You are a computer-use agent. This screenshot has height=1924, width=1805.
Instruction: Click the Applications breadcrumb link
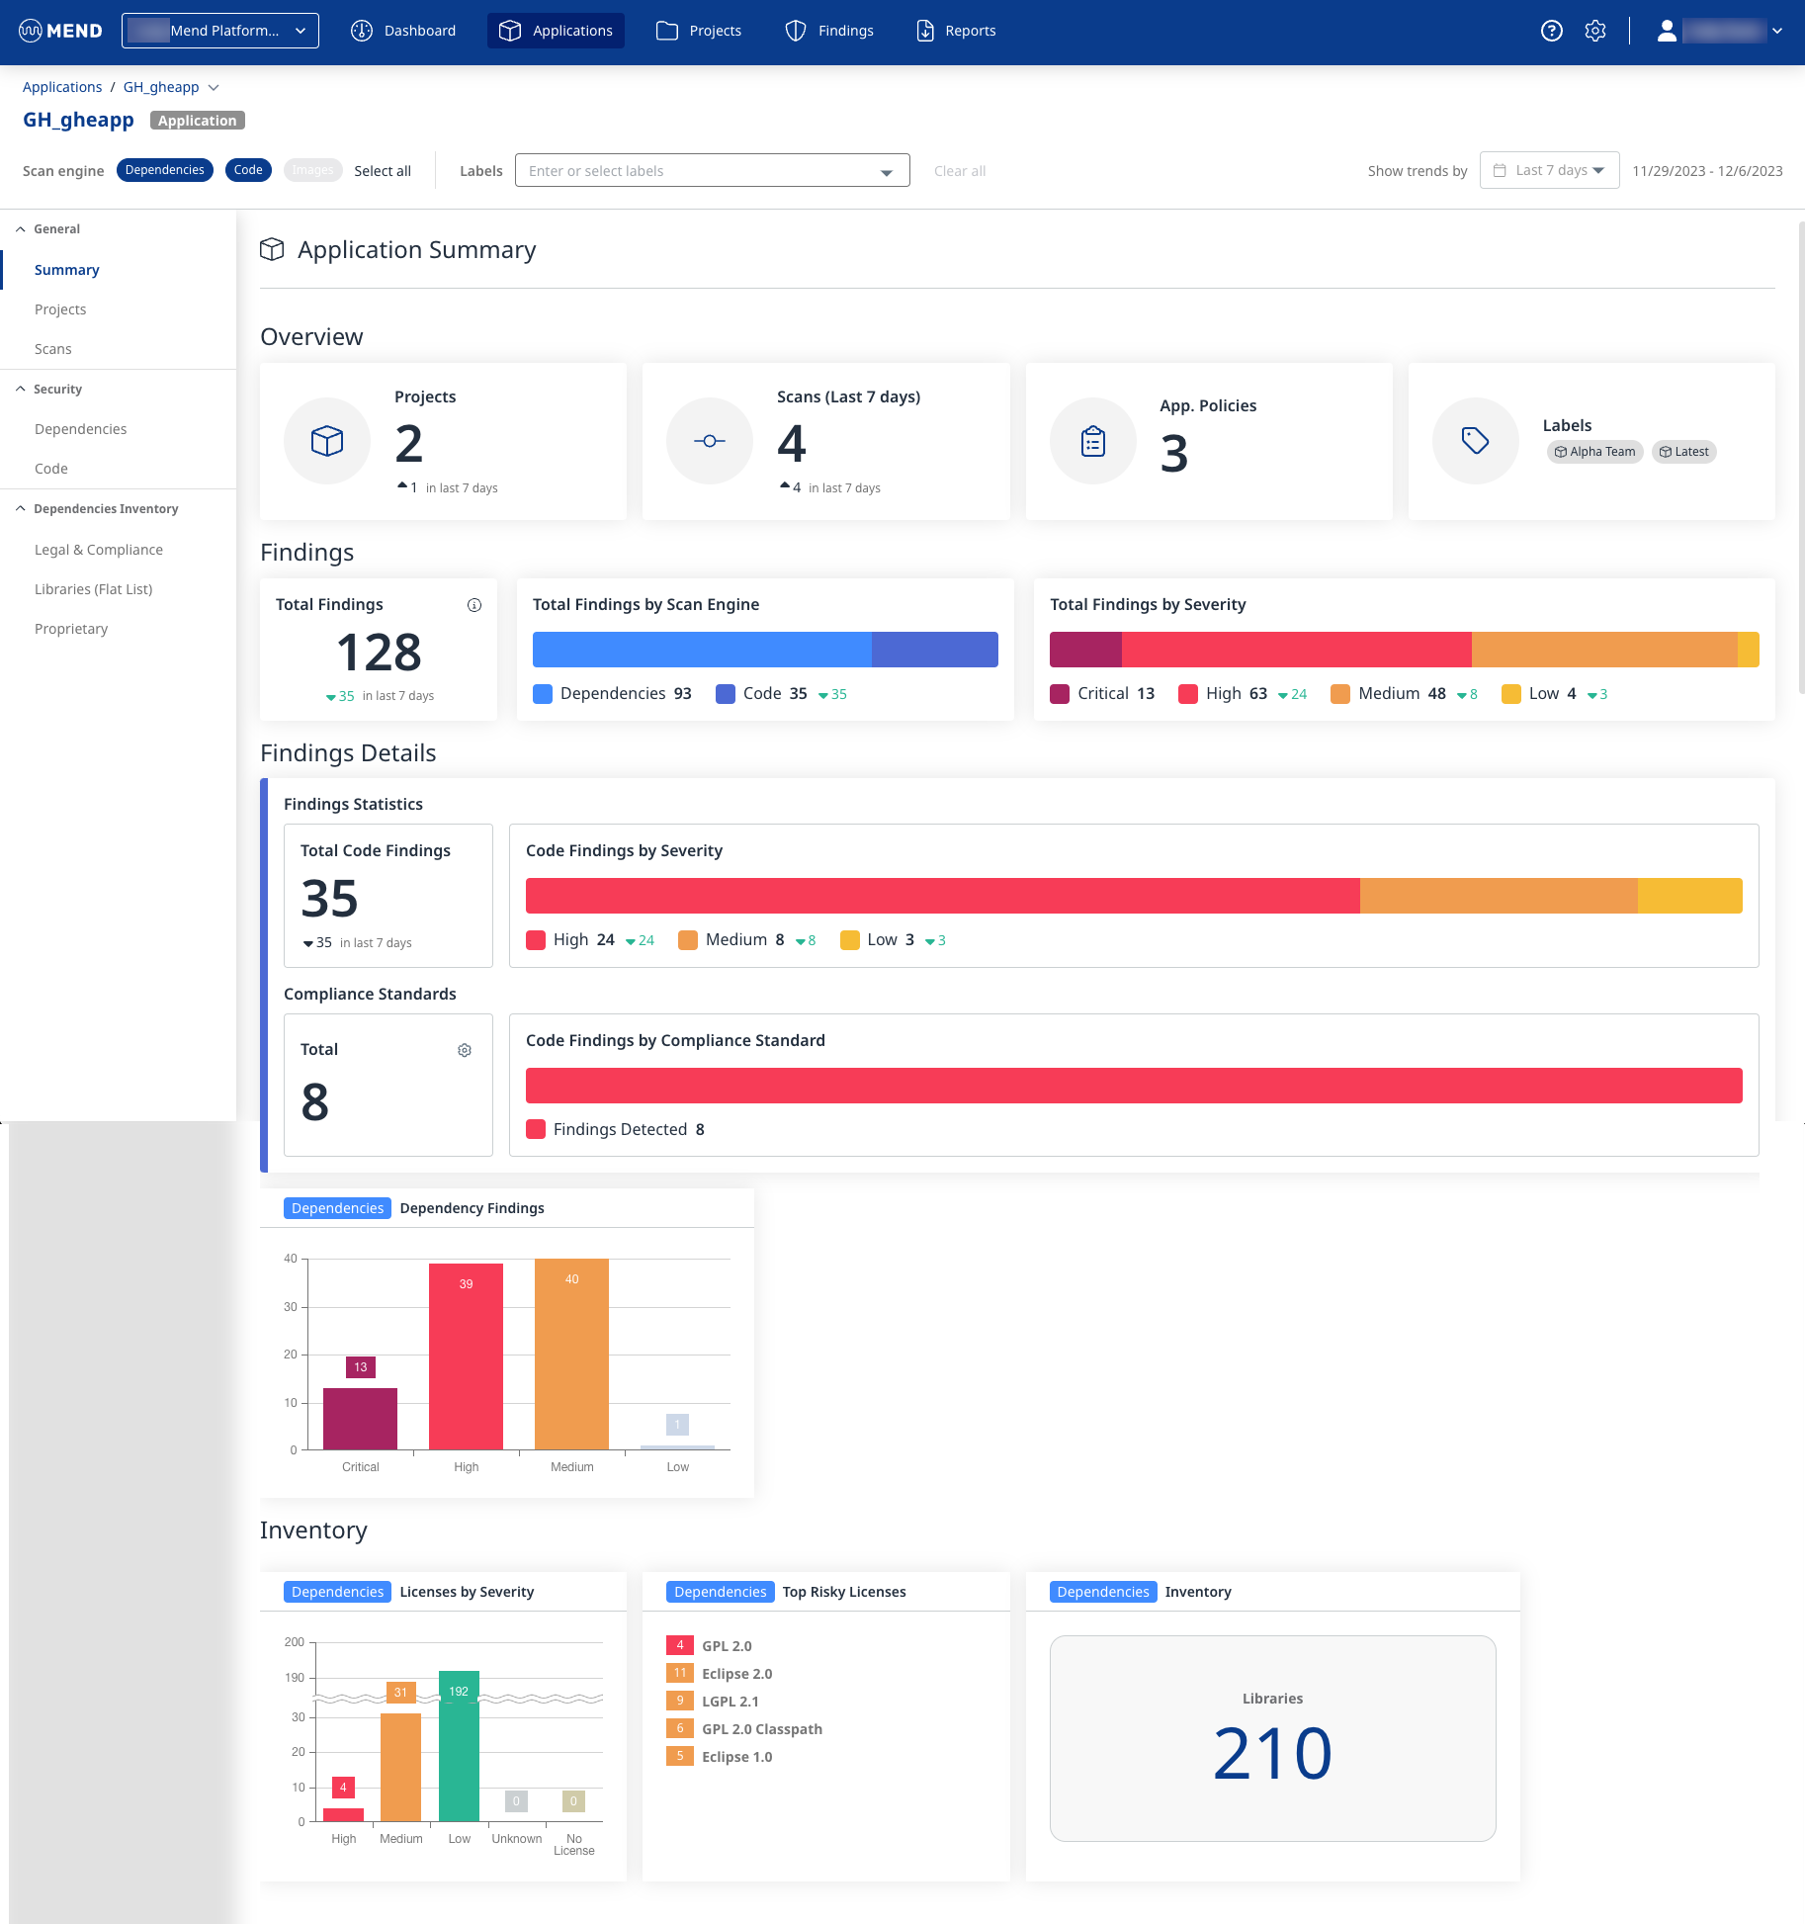pyautogui.click(x=62, y=87)
